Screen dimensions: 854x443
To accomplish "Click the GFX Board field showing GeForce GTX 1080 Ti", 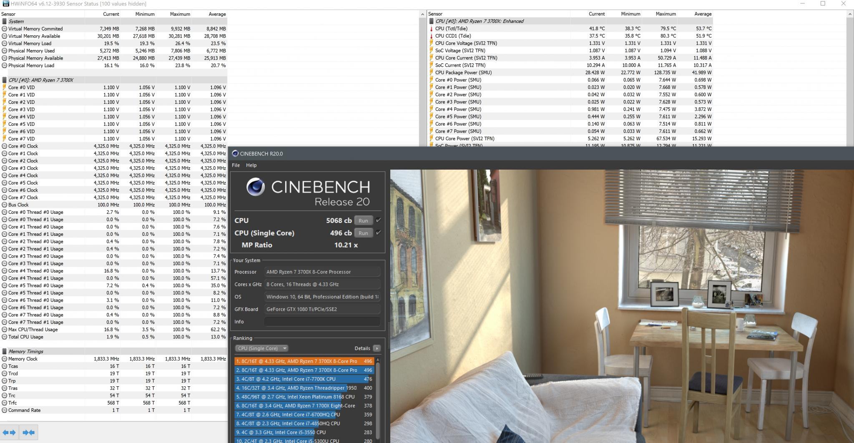I will point(322,309).
